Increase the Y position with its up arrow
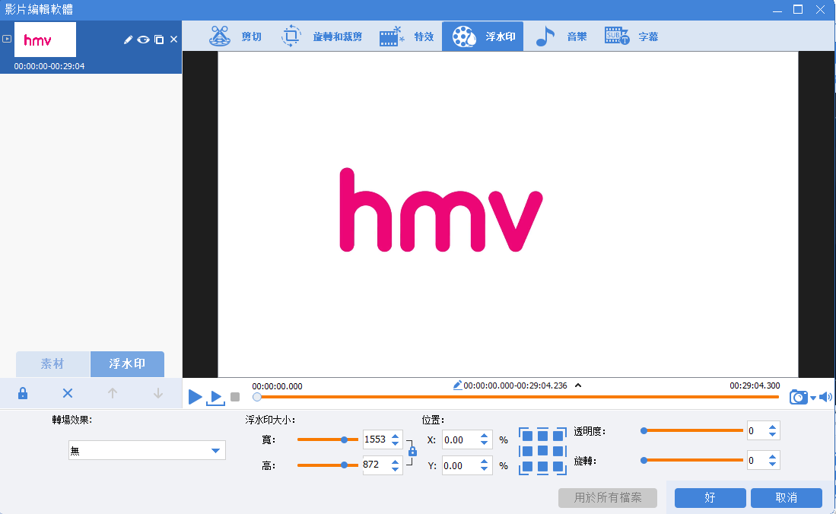 click(484, 462)
